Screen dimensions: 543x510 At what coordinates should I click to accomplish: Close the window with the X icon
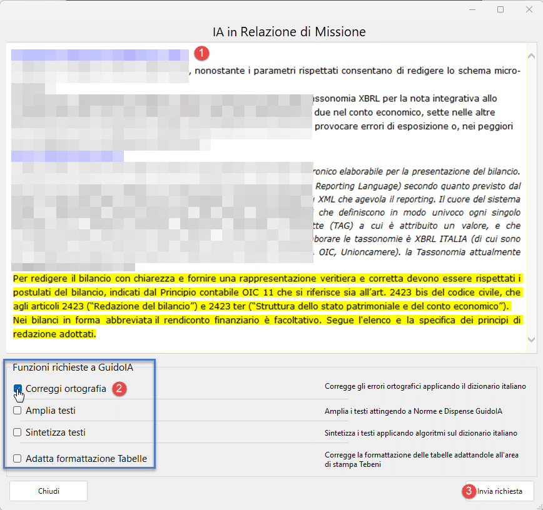(529, 10)
